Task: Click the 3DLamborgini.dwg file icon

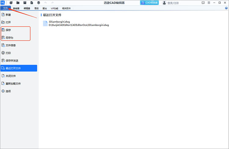Action: click(45, 24)
